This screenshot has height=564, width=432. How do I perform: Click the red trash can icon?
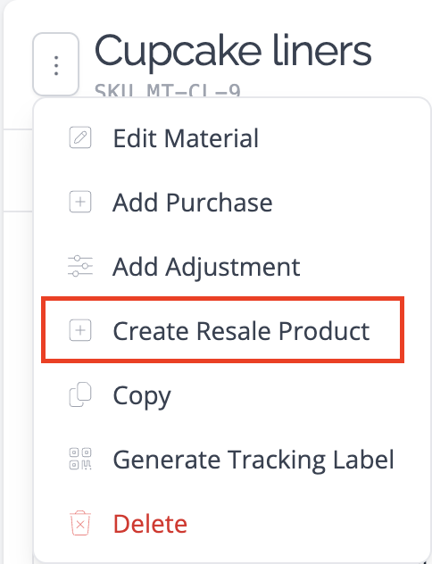click(x=80, y=523)
